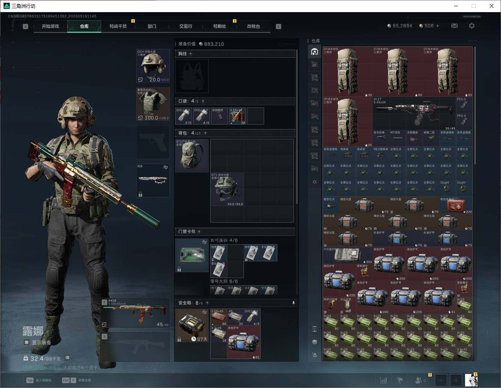Select the knife melee slot
The image size is (501, 388).
click(x=153, y=180)
